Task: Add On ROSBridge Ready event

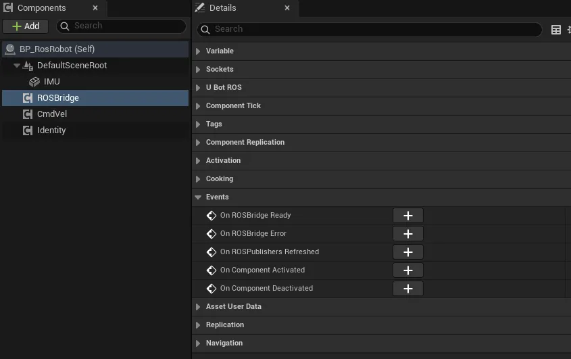Action: (408, 216)
